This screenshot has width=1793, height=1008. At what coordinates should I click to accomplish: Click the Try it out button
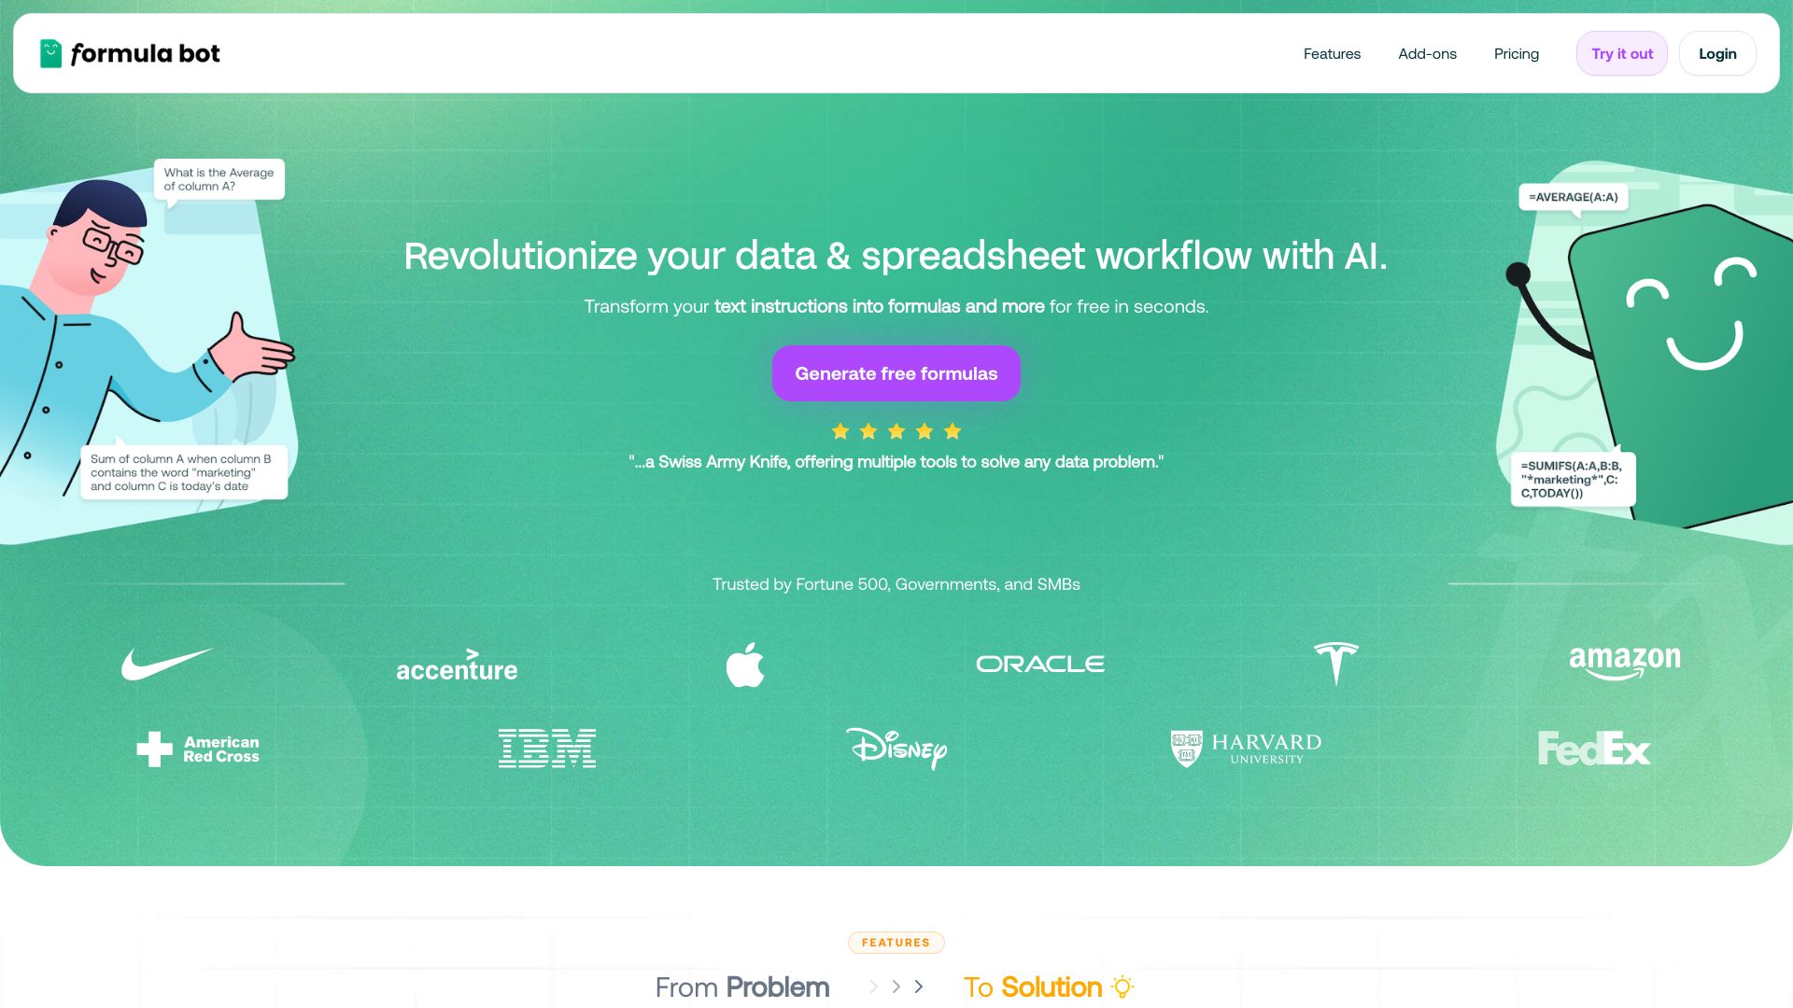point(1622,53)
